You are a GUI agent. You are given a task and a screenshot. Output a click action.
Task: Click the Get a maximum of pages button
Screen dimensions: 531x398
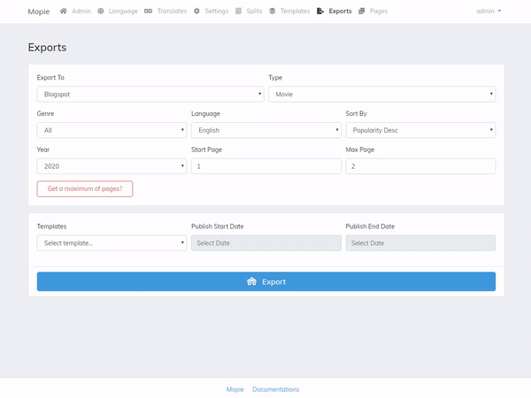(x=85, y=188)
